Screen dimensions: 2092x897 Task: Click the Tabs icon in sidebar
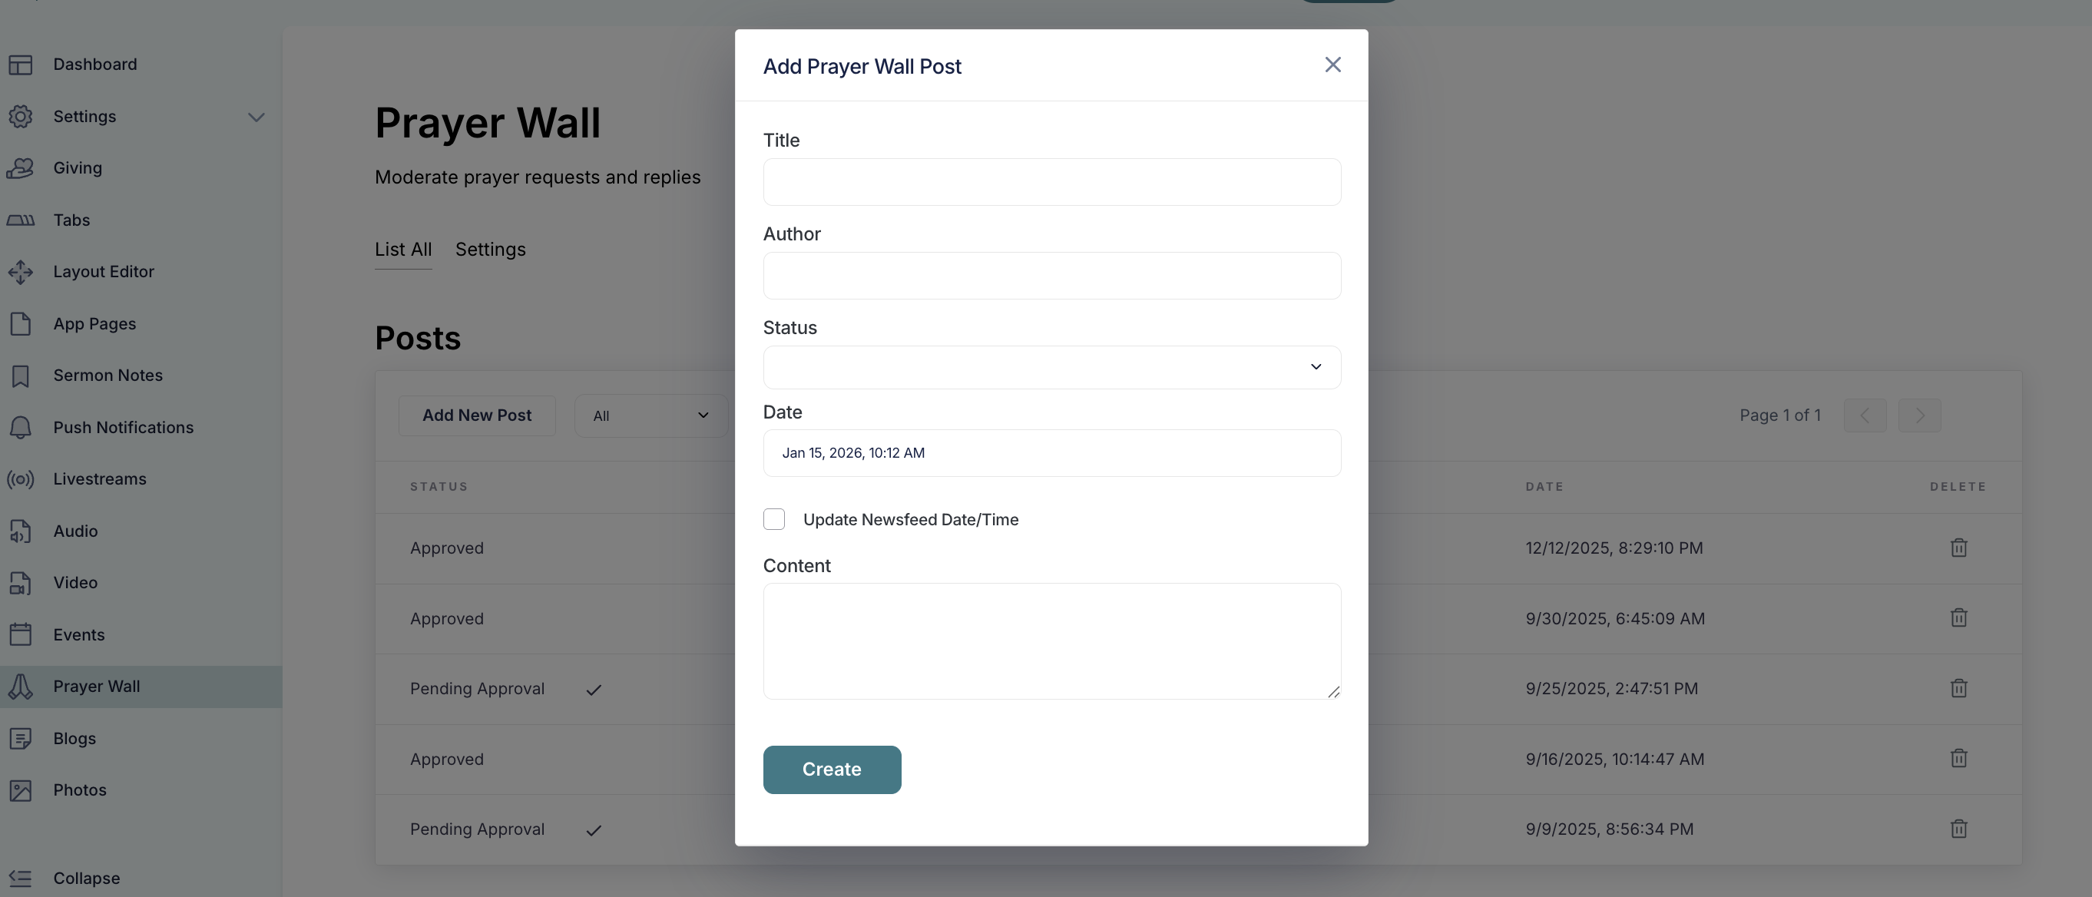coord(20,220)
